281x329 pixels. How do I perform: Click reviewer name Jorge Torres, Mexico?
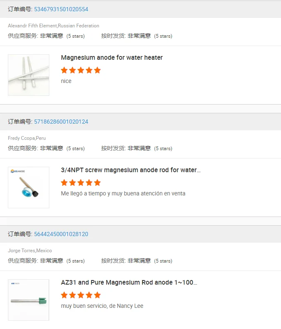[x=30, y=251]
